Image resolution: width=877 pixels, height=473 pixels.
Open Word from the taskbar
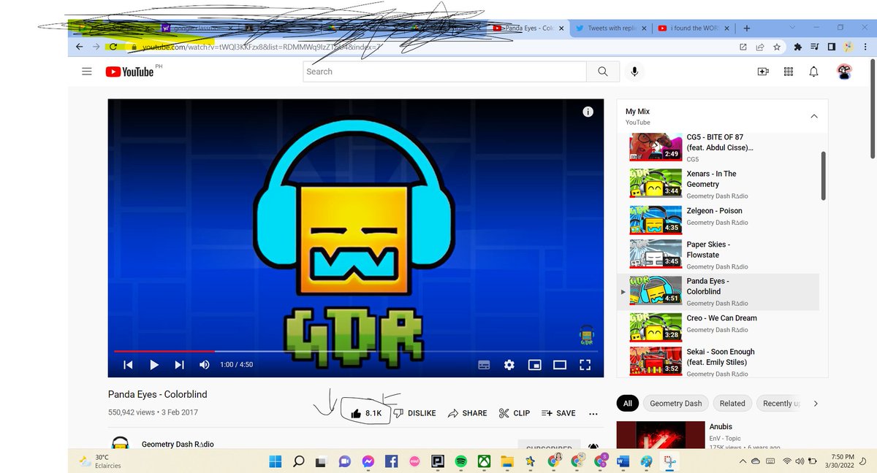(622, 461)
